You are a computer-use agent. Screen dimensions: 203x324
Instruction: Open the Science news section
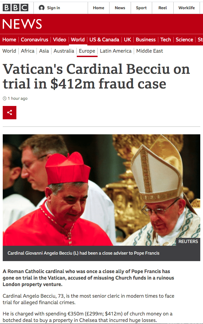point(185,39)
